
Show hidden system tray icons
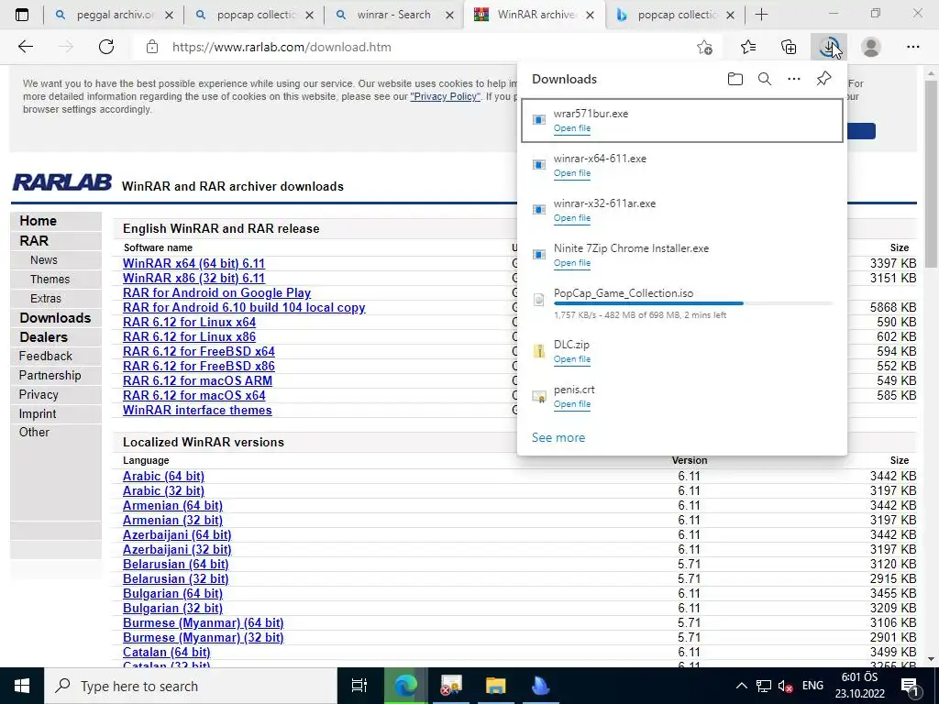click(x=741, y=686)
